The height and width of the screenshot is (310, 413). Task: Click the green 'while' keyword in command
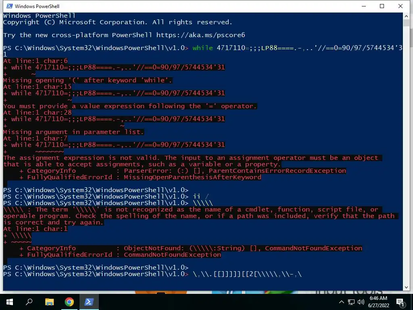coord(202,48)
